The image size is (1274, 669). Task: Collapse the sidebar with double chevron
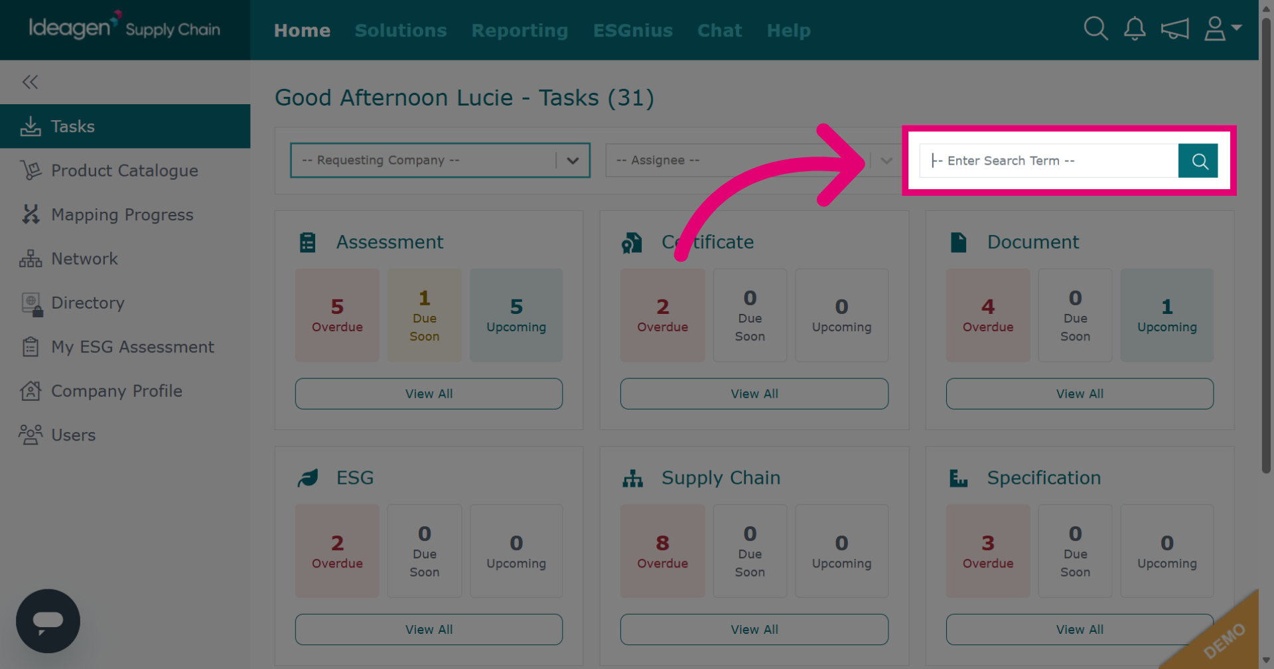[x=30, y=82]
